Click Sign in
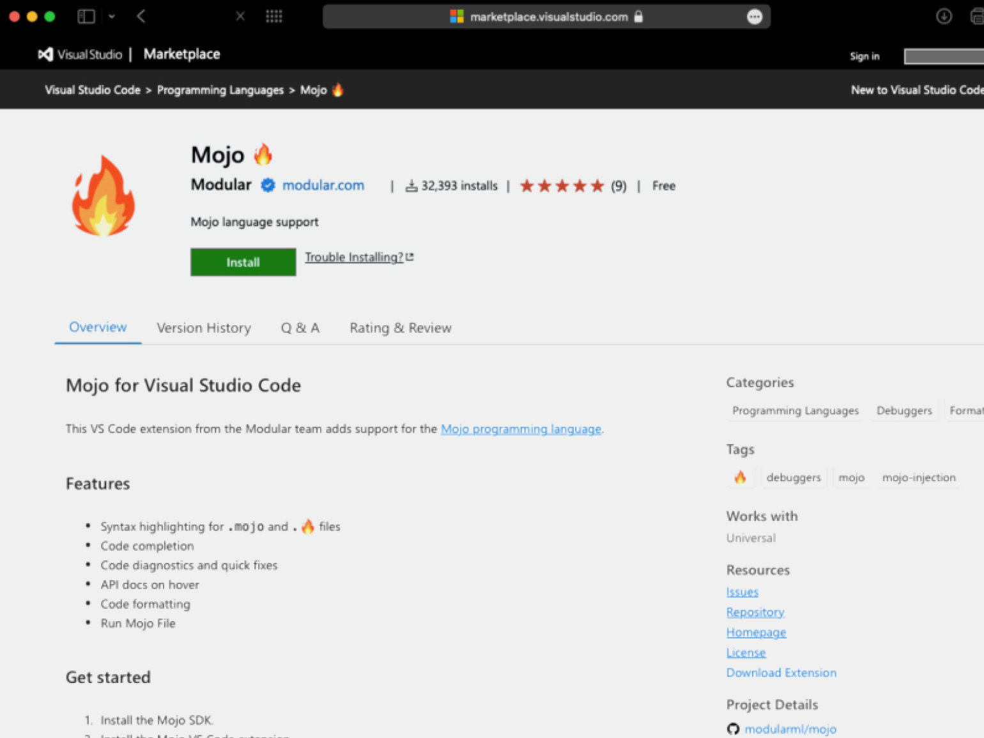 [x=865, y=56]
